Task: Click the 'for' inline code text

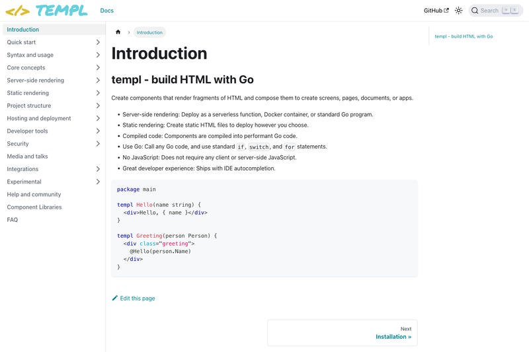Action: (x=290, y=147)
